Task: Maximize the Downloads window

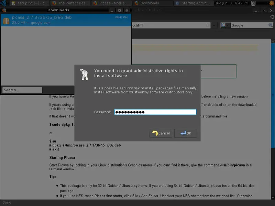Action: pos(119,11)
